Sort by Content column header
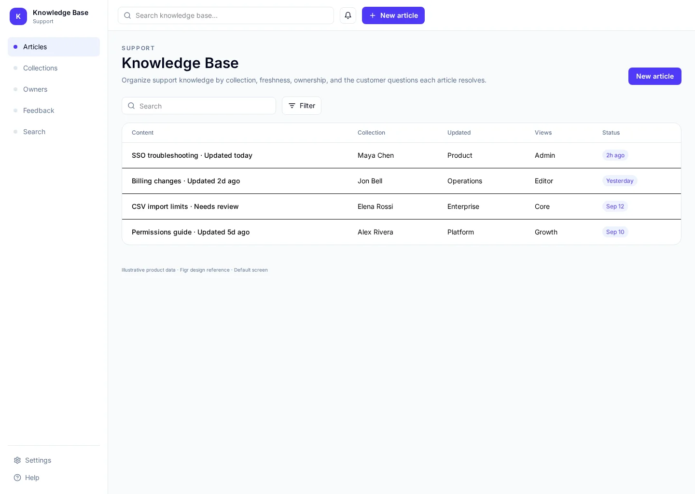 click(142, 133)
